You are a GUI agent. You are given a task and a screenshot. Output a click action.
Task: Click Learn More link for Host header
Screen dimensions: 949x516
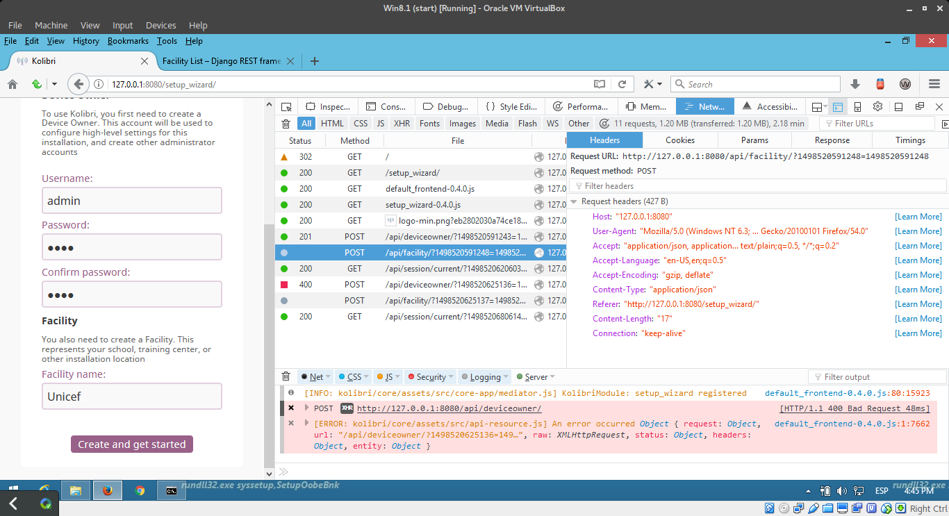click(x=918, y=217)
